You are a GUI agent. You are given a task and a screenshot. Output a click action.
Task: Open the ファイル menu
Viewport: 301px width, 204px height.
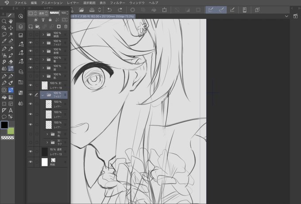pos(20,3)
